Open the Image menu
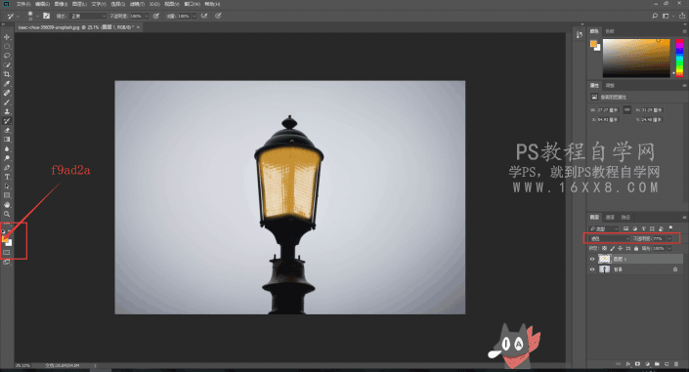689x372 pixels. [61, 4]
